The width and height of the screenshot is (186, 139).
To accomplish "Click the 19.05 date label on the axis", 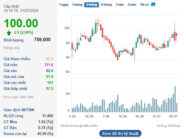I will 89,116.
